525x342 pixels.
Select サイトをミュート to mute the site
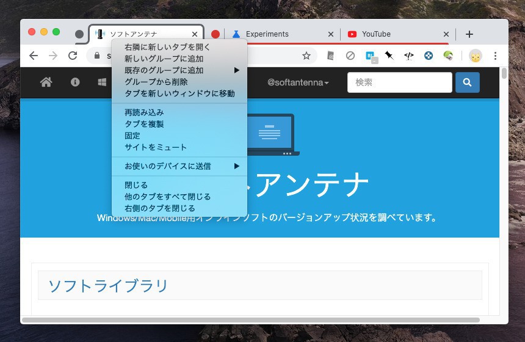(156, 147)
